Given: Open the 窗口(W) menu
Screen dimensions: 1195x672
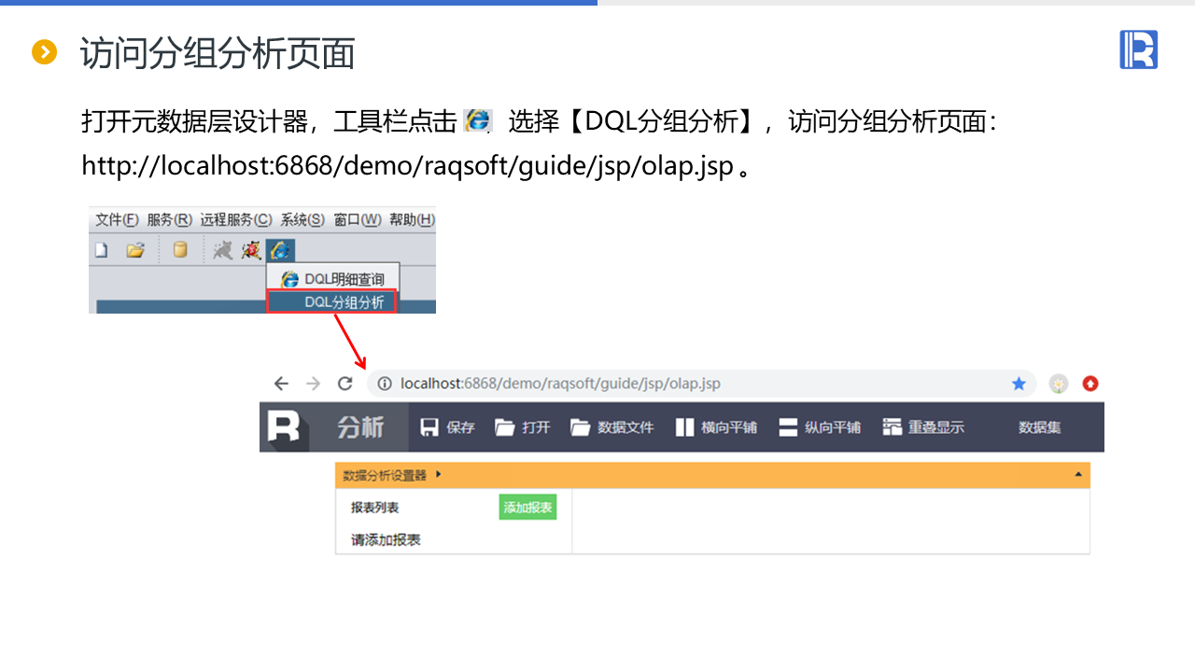Looking at the screenshot, I should tap(358, 220).
